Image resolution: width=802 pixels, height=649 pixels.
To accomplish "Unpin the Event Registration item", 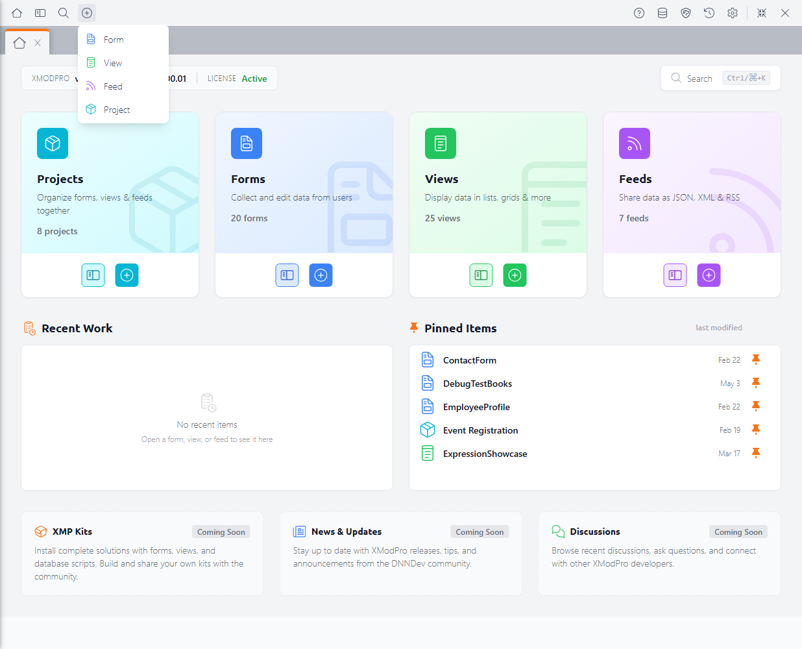I will coord(756,430).
